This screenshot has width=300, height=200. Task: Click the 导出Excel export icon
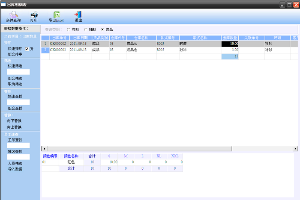56,15
